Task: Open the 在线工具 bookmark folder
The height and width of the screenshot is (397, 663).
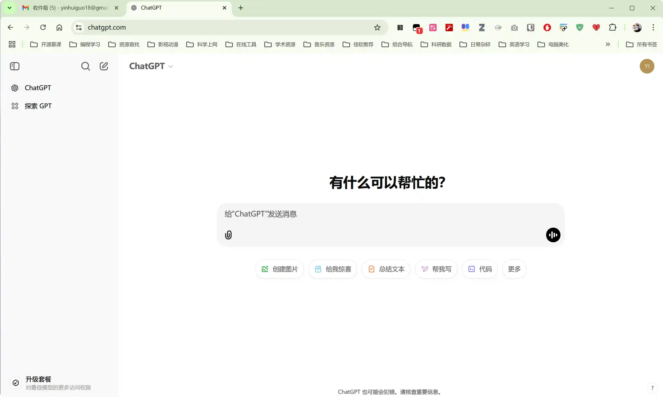Action: 241,44
